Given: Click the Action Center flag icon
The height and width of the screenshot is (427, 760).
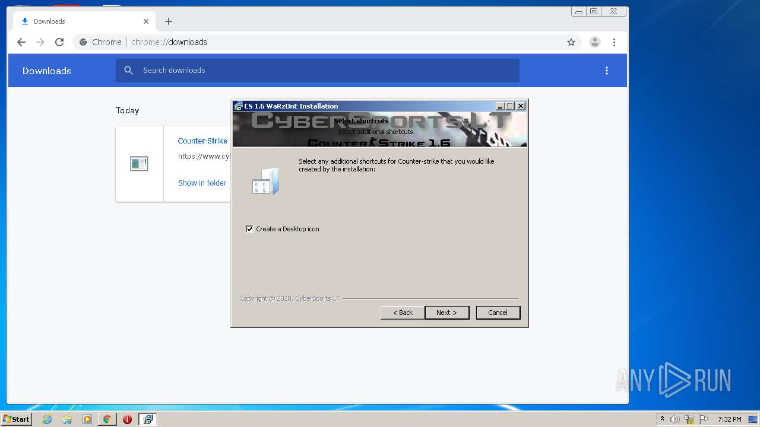Looking at the screenshot, I should (x=704, y=419).
